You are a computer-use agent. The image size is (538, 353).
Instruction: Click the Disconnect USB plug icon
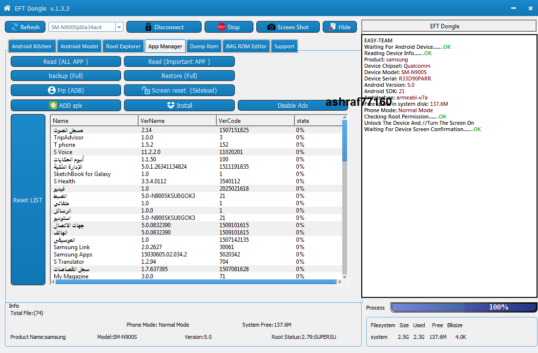pos(148,27)
